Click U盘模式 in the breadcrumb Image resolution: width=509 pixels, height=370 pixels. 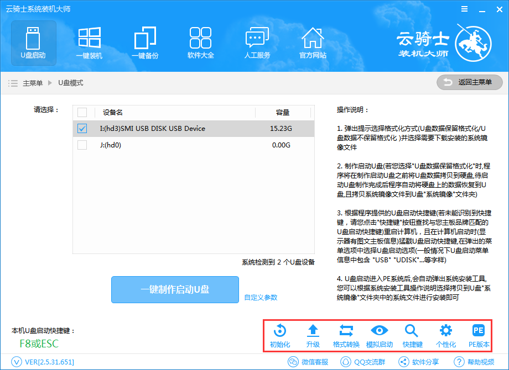(x=71, y=83)
